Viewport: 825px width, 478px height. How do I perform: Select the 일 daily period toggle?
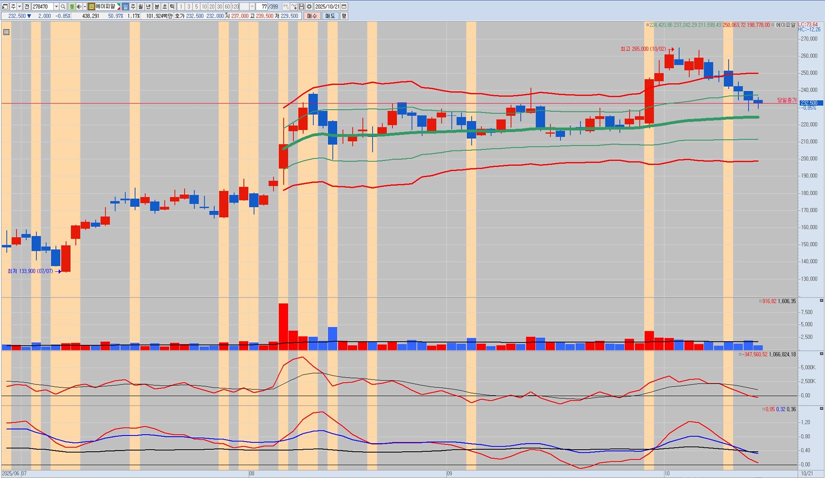[x=125, y=7]
